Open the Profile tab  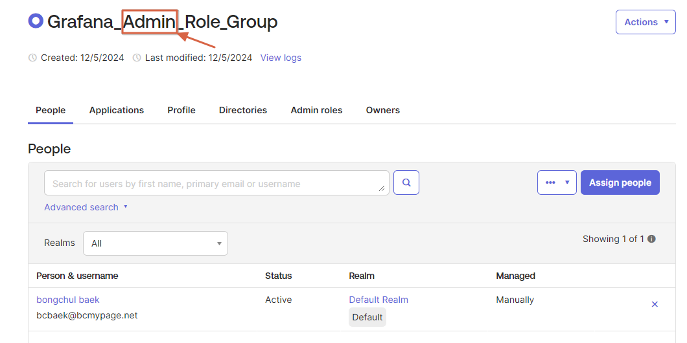pyautogui.click(x=181, y=110)
